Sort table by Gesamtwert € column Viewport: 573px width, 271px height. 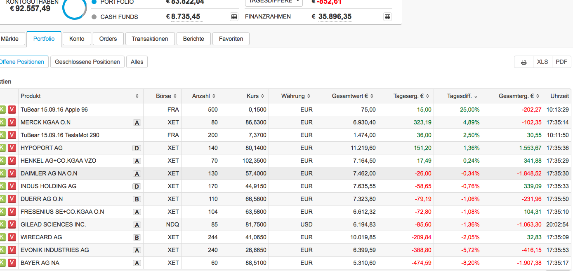point(347,96)
